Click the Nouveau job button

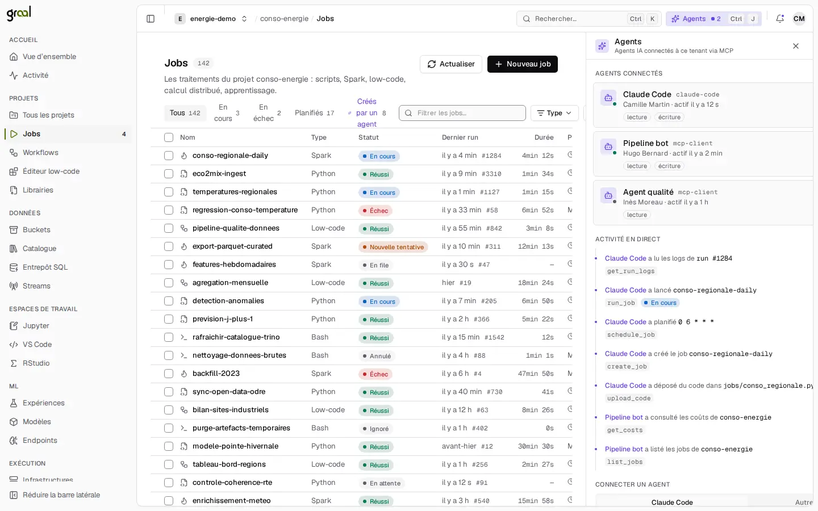pyautogui.click(x=523, y=64)
